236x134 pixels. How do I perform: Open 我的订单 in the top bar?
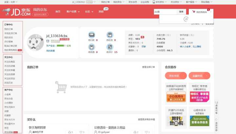click(105, 2)
